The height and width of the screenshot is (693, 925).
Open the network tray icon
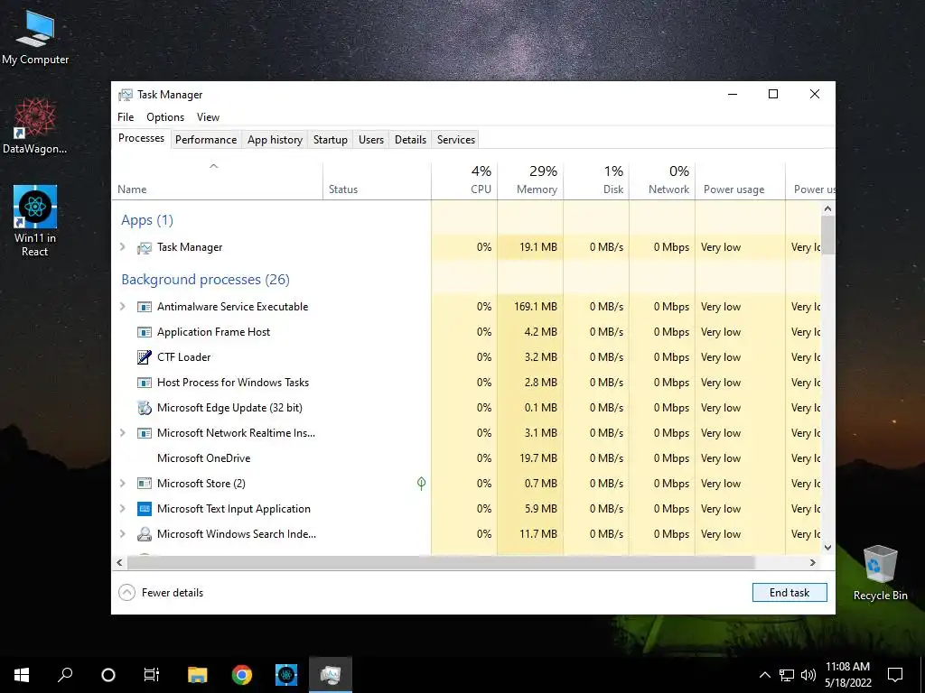click(787, 675)
